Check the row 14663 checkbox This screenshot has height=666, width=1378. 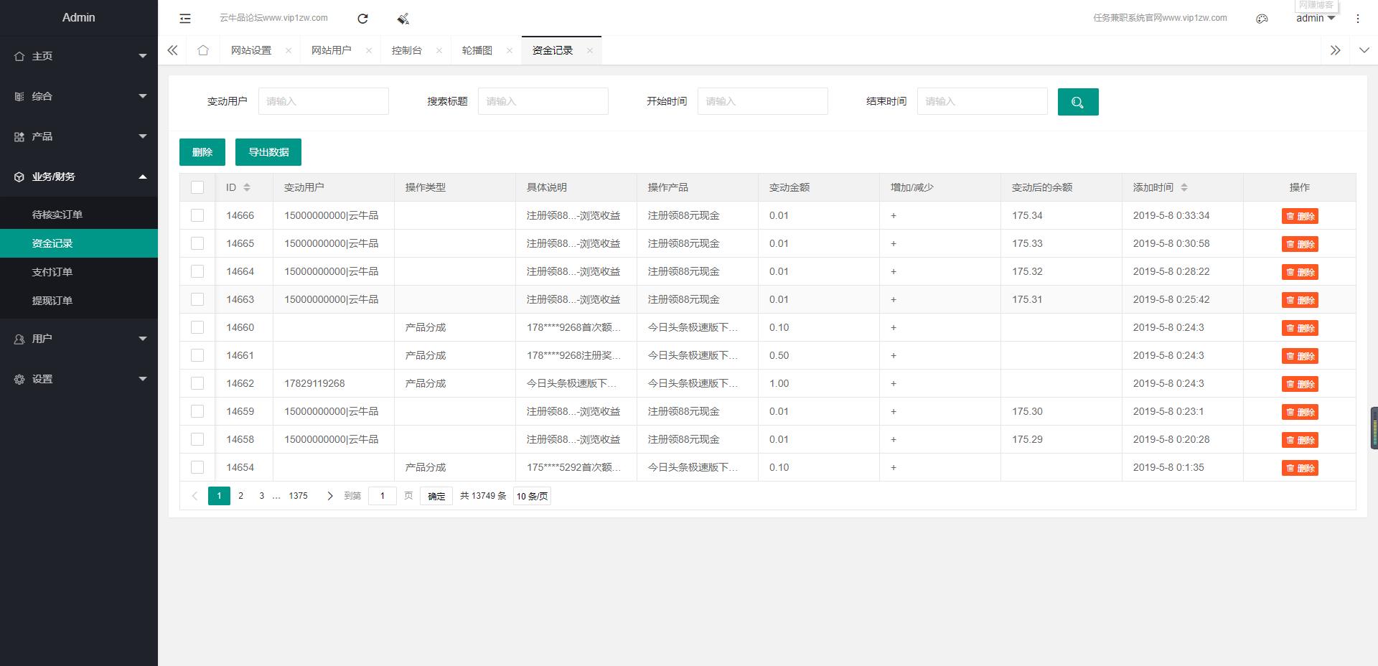pos(197,299)
